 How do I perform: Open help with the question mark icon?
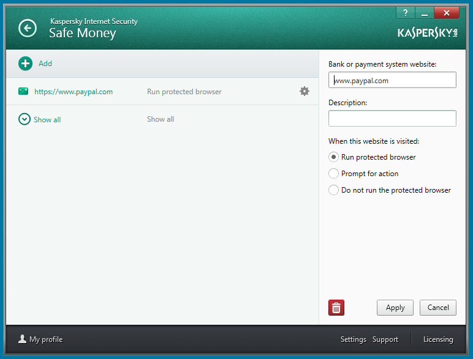[405, 13]
